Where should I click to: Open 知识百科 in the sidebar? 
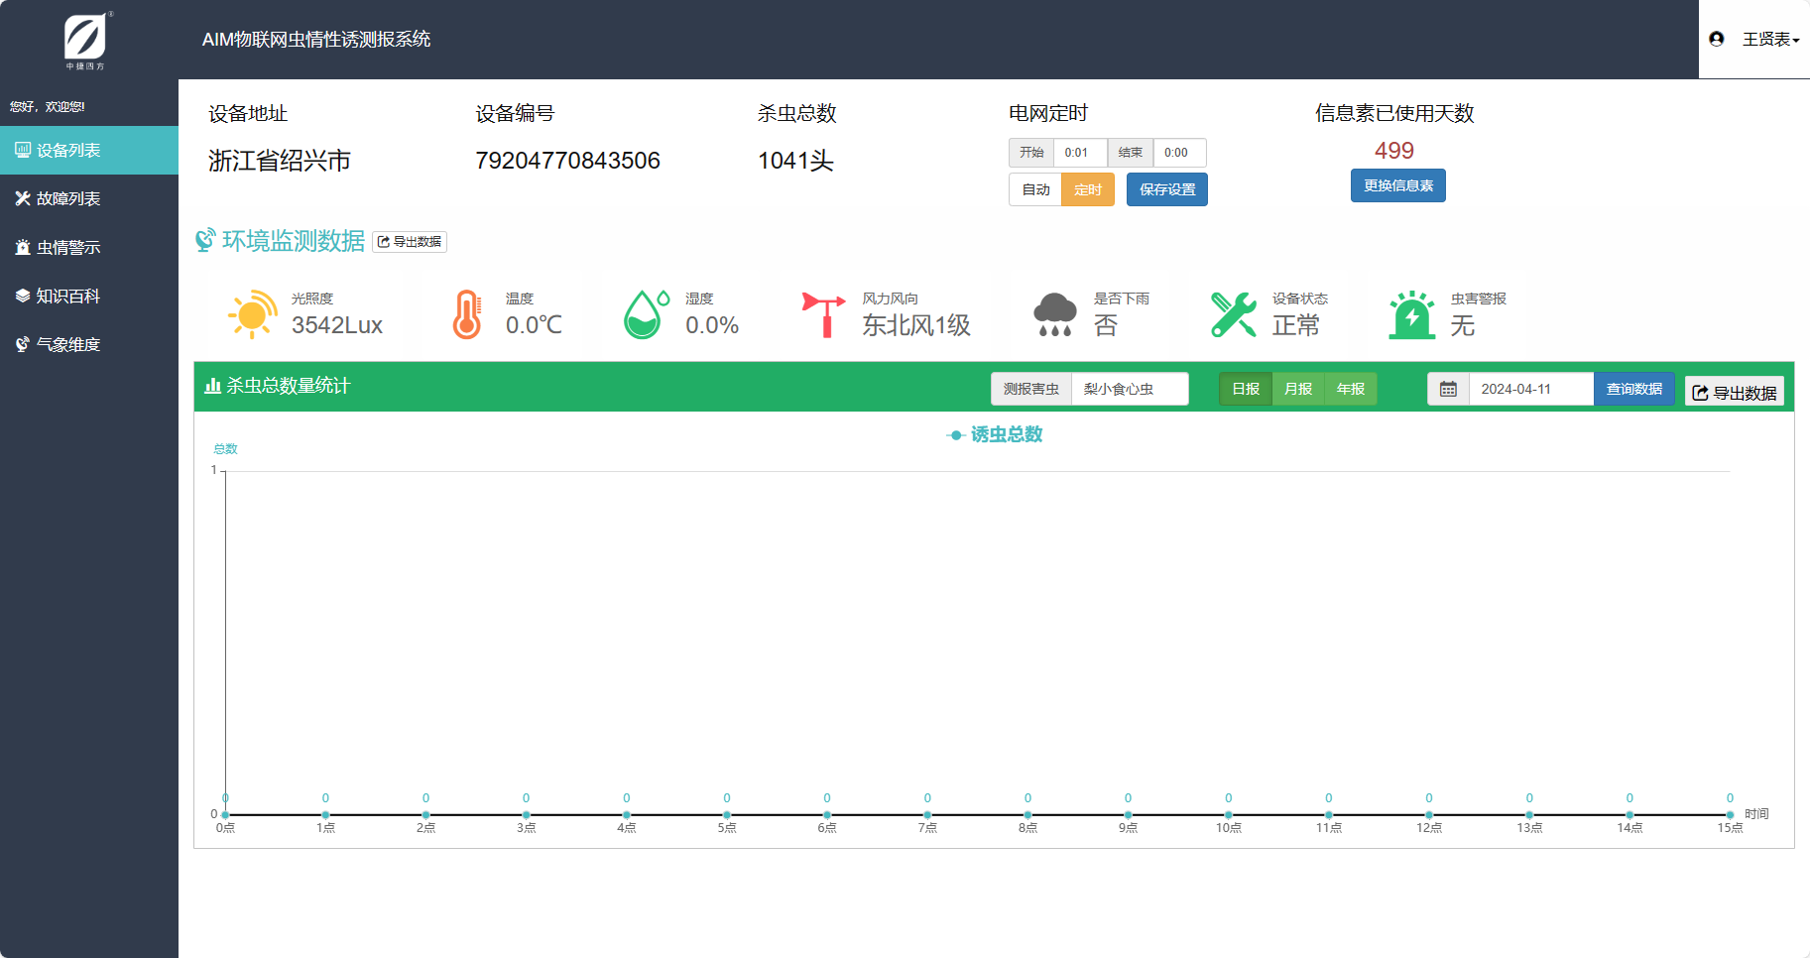click(89, 297)
